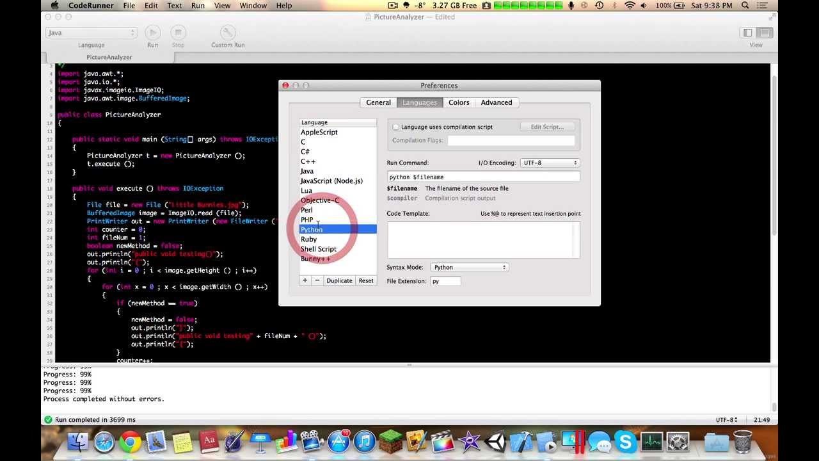Switch to the Advanced preferences tab
Image resolution: width=819 pixels, height=461 pixels.
497,102
